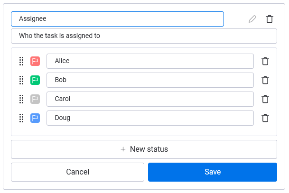Select the drag handle for Carol
The width and height of the screenshot is (289, 193).
21,99
